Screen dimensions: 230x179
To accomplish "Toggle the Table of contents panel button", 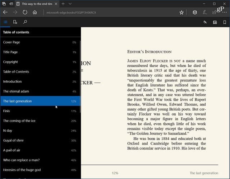I will pos(5,22).
